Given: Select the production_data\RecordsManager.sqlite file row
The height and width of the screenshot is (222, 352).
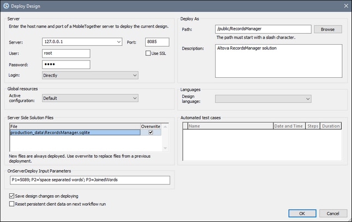Looking at the screenshot, I should (75, 132).
